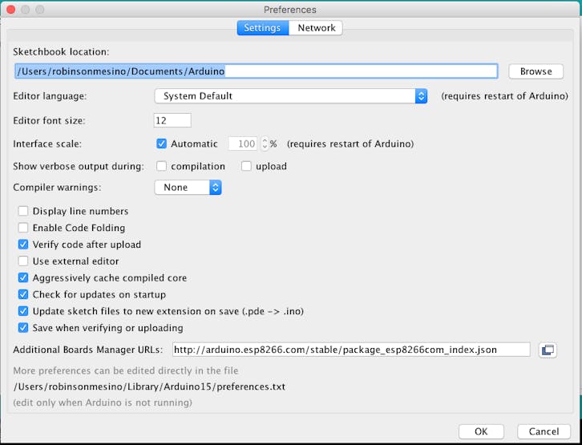Browse for sketchbook location
This screenshot has width=582, height=445.
pos(536,71)
